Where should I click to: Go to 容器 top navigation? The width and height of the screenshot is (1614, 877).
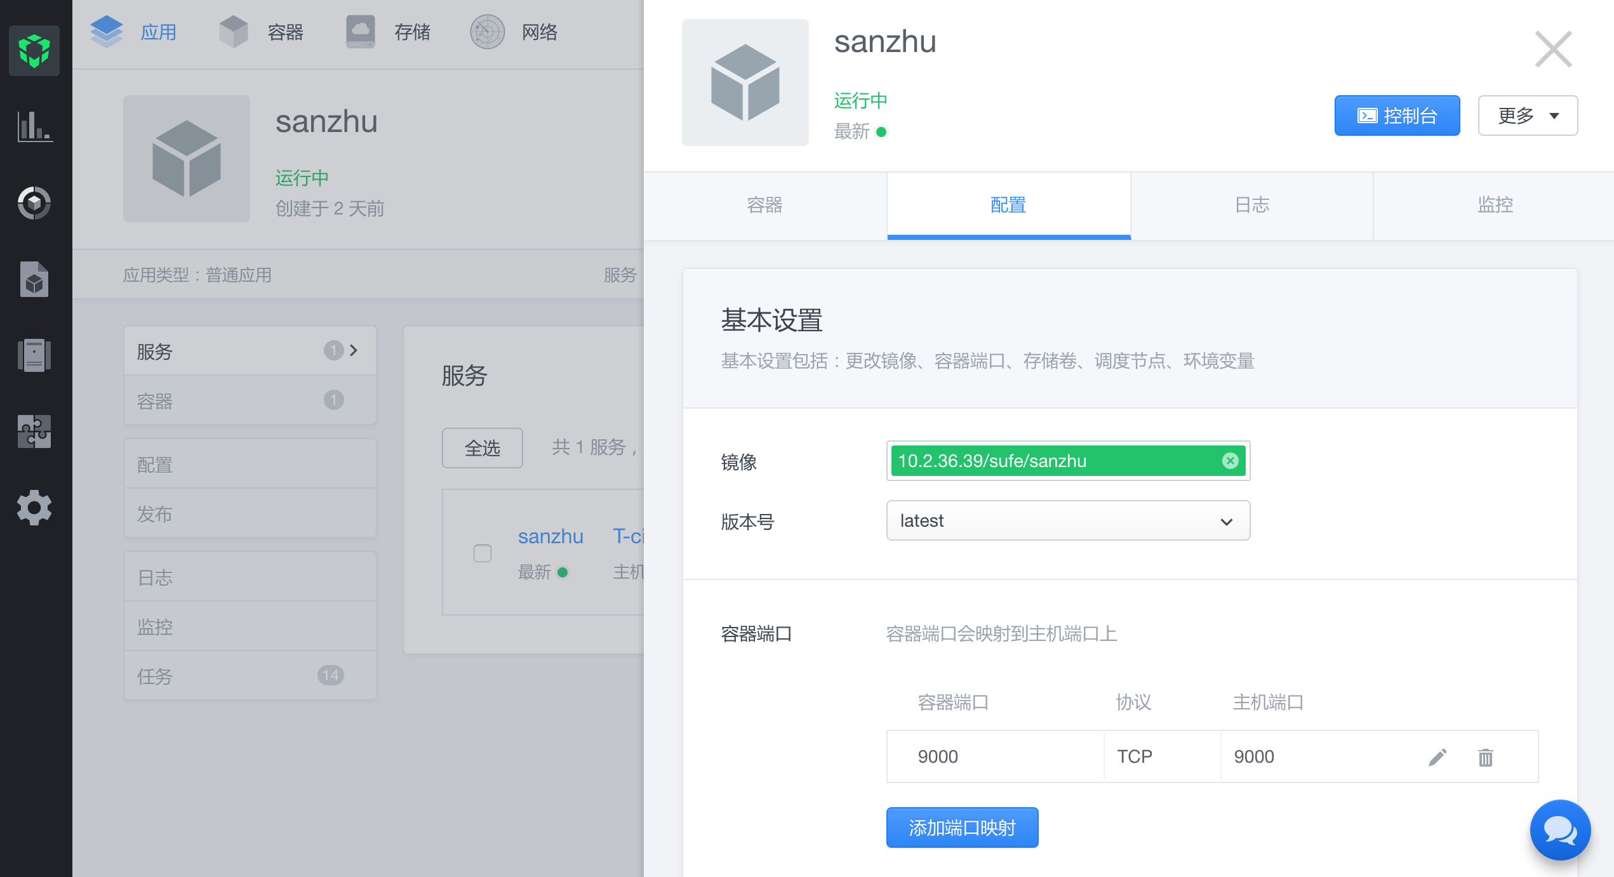click(x=286, y=32)
